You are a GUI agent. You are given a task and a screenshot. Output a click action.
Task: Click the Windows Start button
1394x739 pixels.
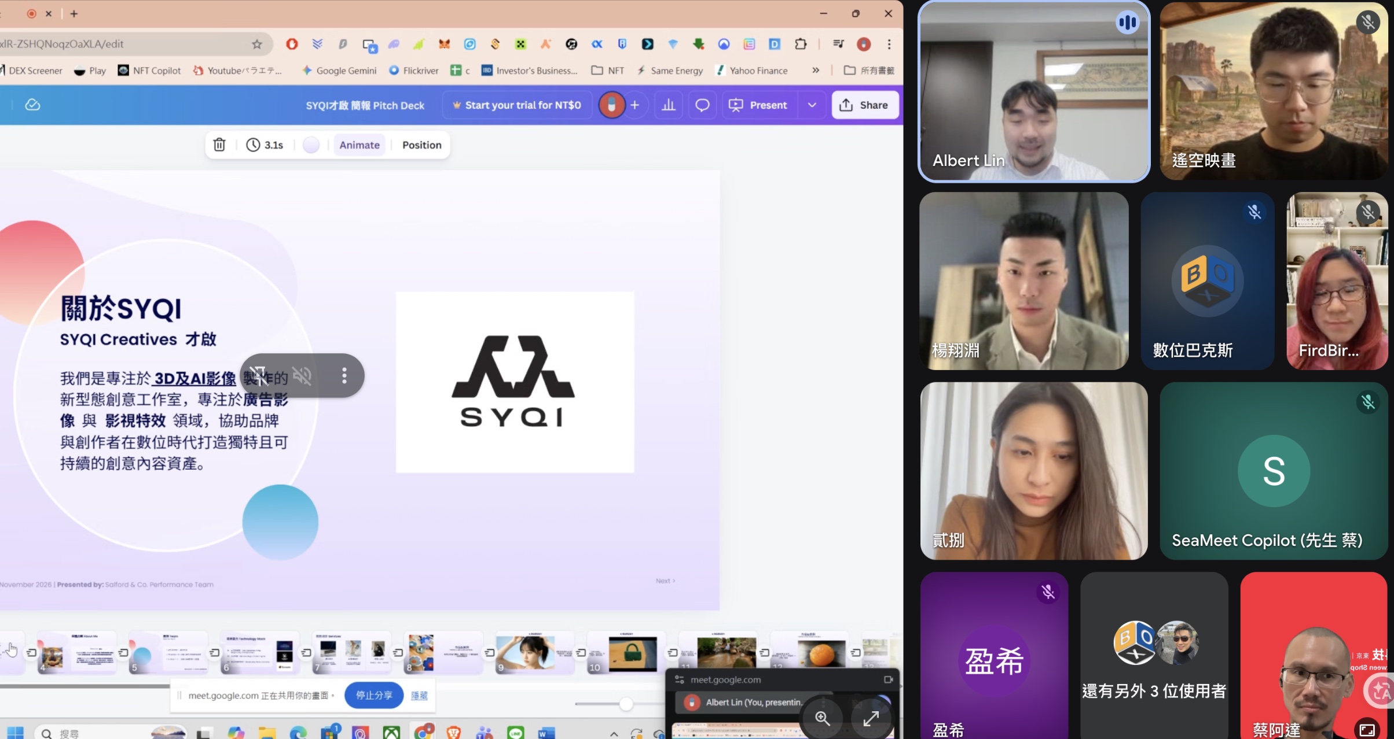point(16,733)
